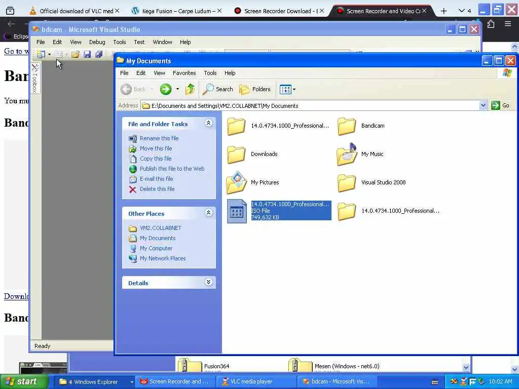Image resolution: width=519 pixels, height=389 pixels.
Task: Select the Downloads folder icon
Action: tap(236, 154)
